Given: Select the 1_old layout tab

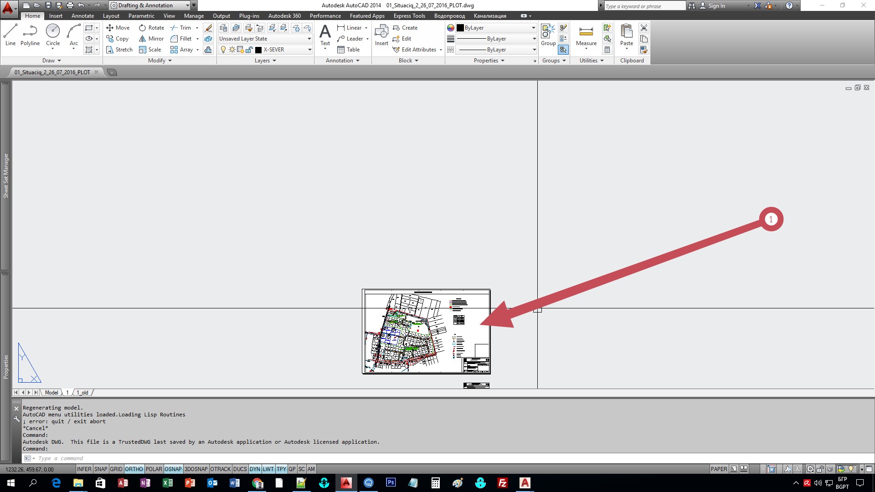Looking at the screenshot, I should coord(82,392).
